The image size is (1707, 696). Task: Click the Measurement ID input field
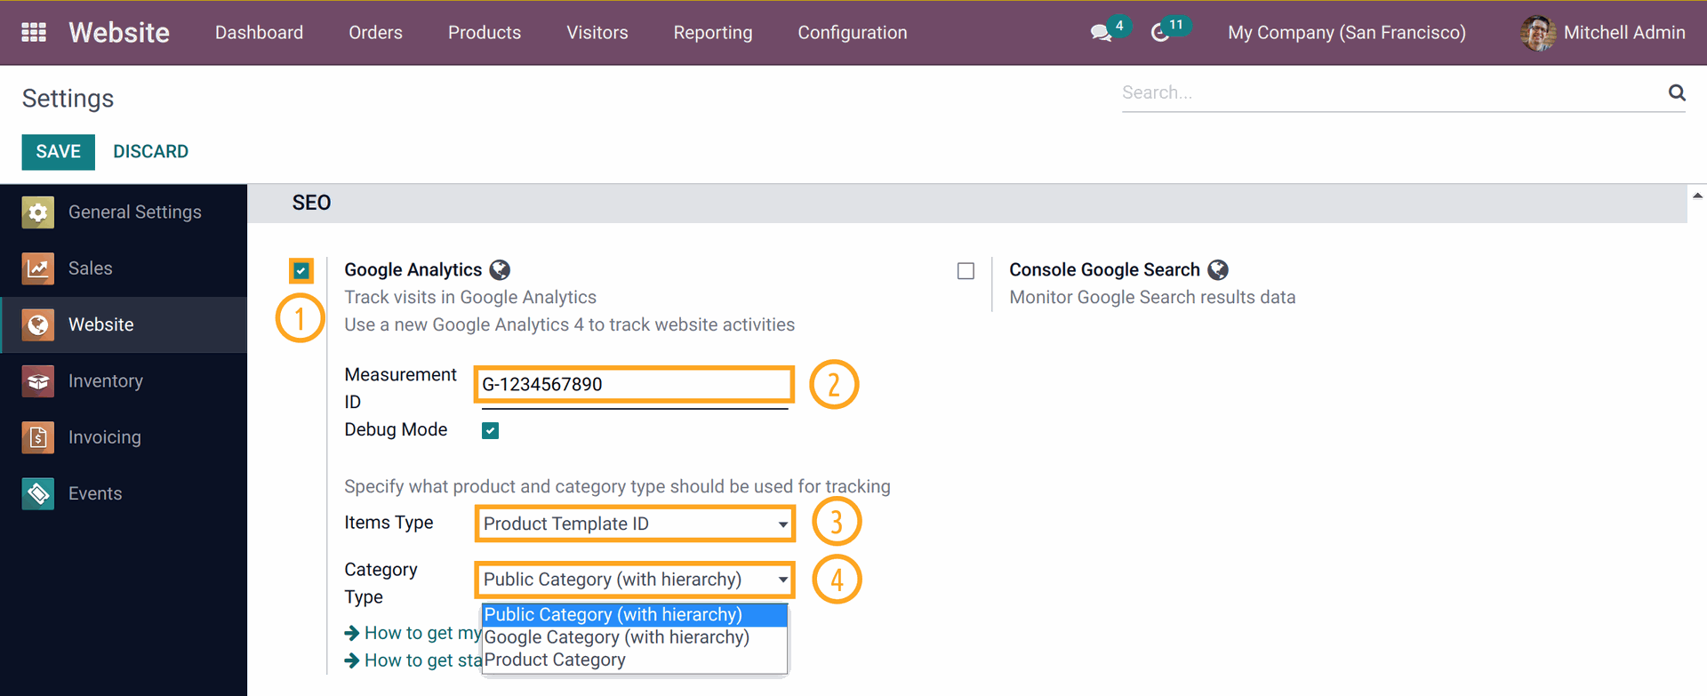tap(634, 385)
